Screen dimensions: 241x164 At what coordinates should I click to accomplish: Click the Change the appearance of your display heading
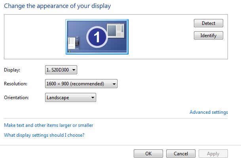pyautogui.click(x=57, y=6)
